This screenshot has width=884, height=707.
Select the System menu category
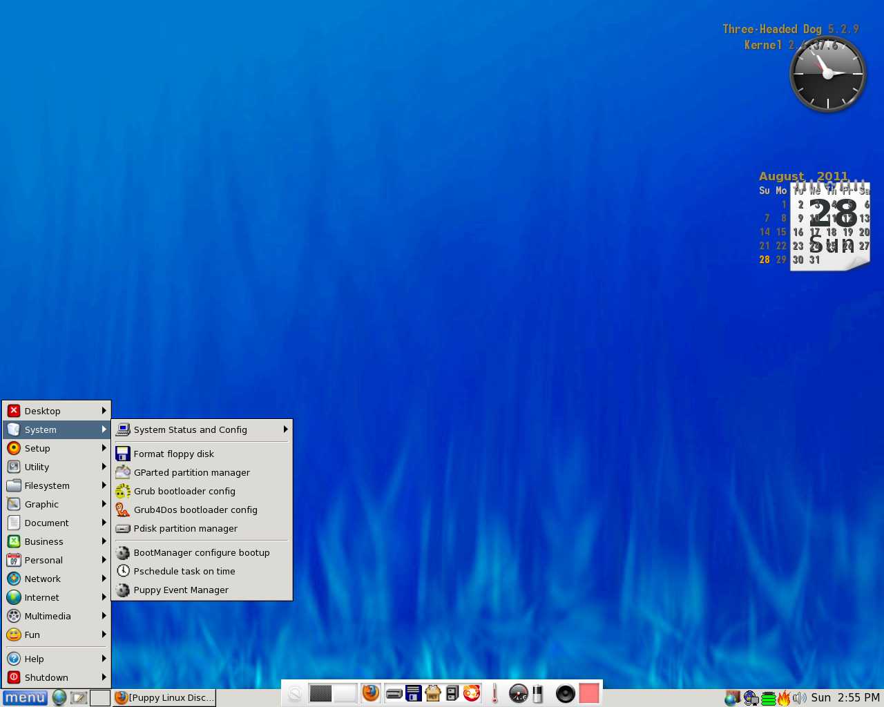click(x=57, y=429)
